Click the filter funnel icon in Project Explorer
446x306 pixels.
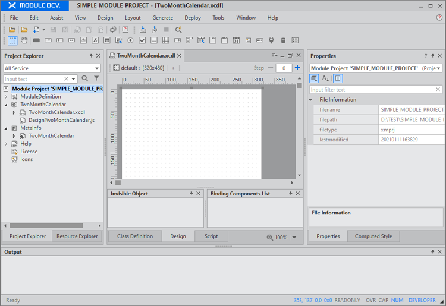tap(96, 78)
